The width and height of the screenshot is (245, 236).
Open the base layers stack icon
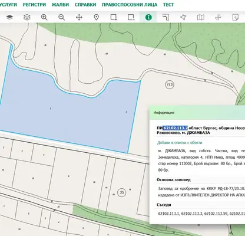click(9, 17)
